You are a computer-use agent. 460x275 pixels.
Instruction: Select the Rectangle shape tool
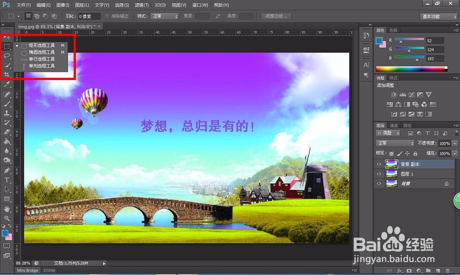click(x=7, y=199)
